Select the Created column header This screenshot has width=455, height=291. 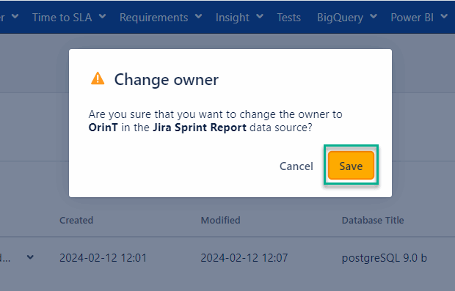pos(76,221)
